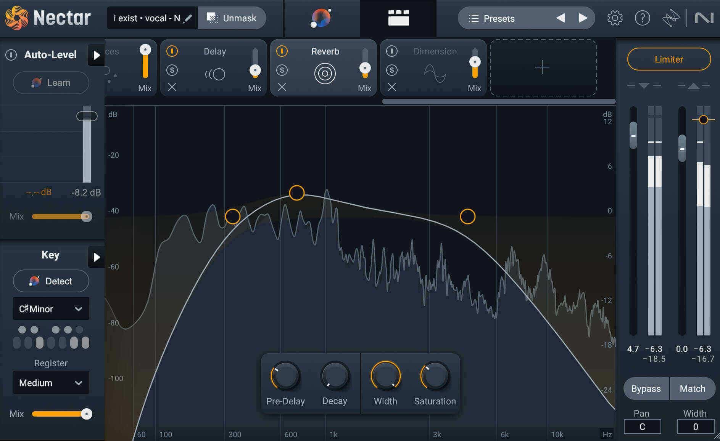Toggle the Bypass button
The image size is (720, 441).
[x=646, y=388]
